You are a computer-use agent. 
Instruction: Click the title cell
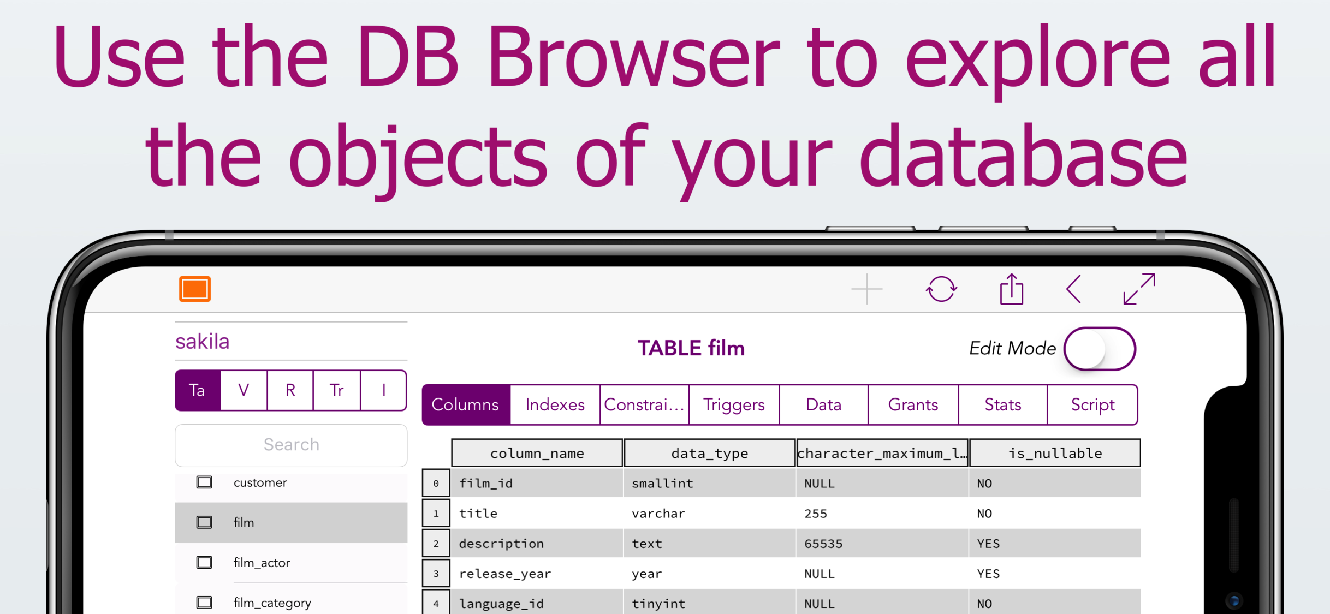click(537, 513)
